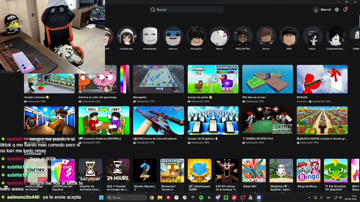
Task: Open 0MK friend avatar
Action: tap(289, 36)
